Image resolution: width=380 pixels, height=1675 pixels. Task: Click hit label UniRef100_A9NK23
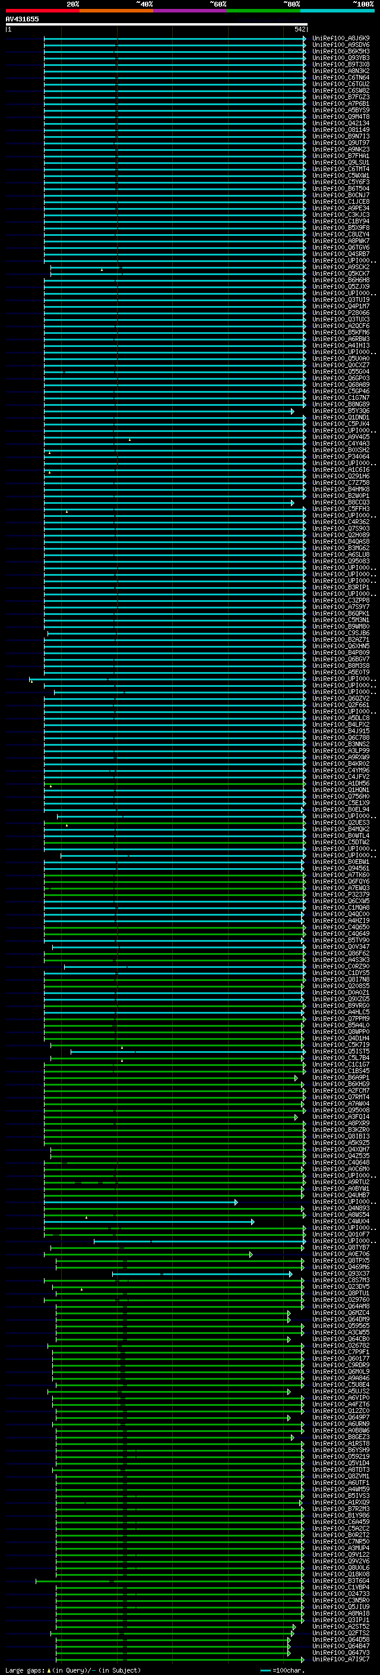point(341,150)
